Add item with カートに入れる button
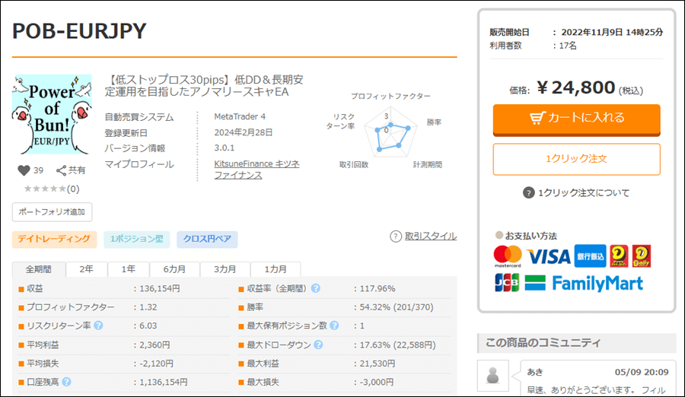This screenshot has height=397, width=685. click(576, 118)
